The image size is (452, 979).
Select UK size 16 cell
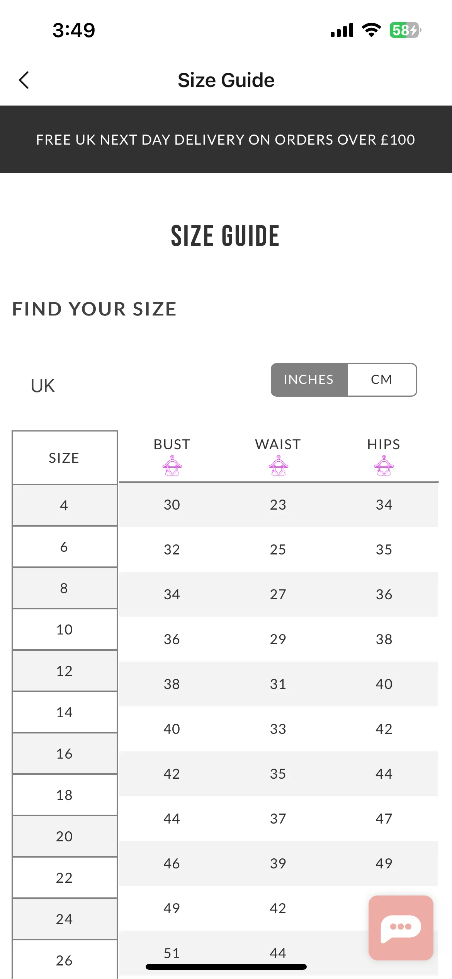(65, 754)
